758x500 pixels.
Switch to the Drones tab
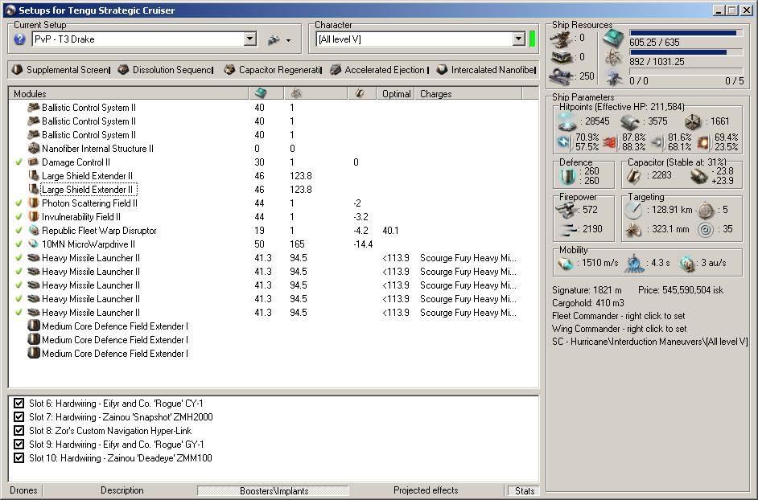click(x=23, y=490)
